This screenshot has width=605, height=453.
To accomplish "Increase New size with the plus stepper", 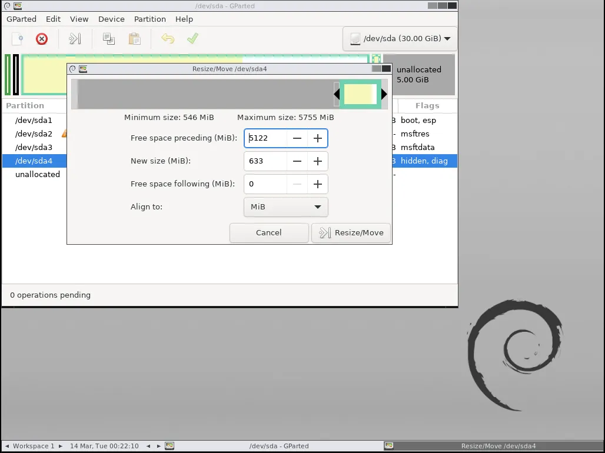I will (317, 161).
